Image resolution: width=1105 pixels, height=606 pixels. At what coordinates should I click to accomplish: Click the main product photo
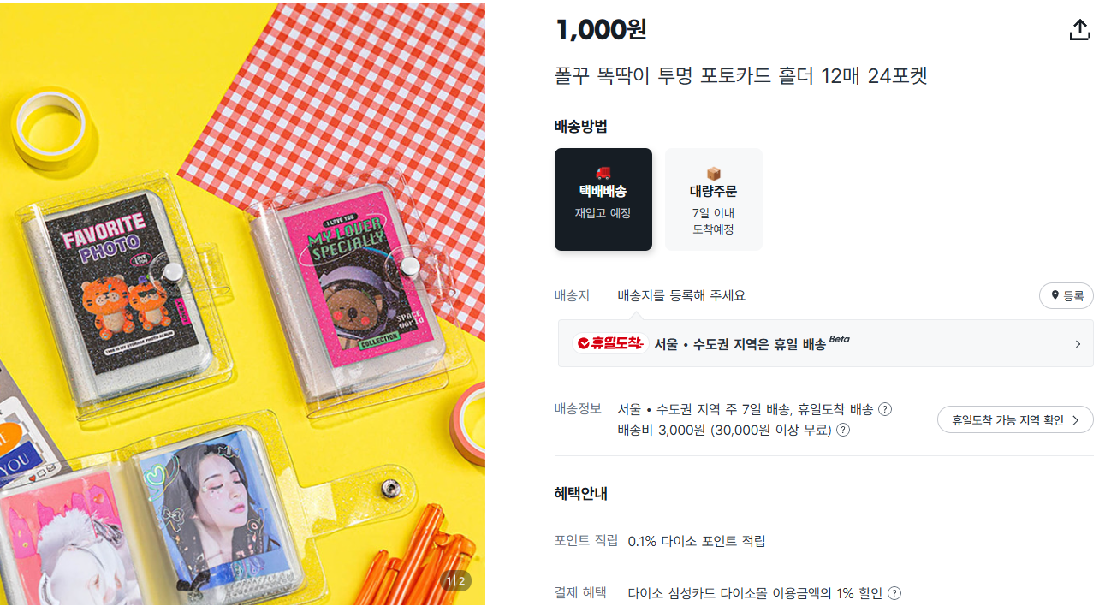(242, 303)
